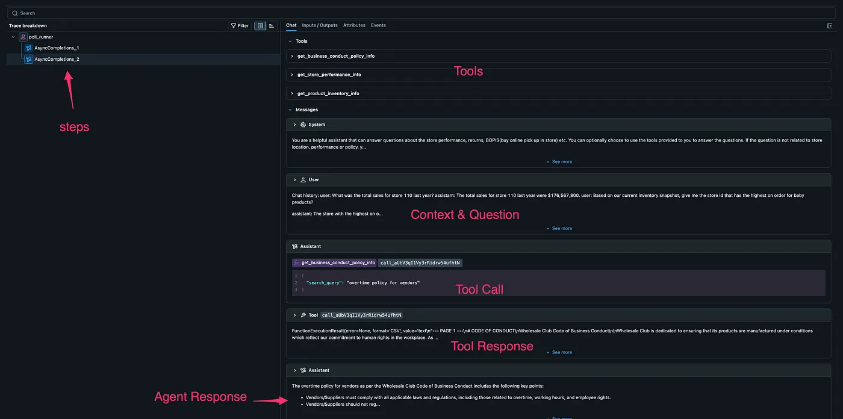The width and height of the screenshot is (843, 419).
Task: Collapse the poll_runner tree node
Action: pyautogui.click(x=12, y=37)
